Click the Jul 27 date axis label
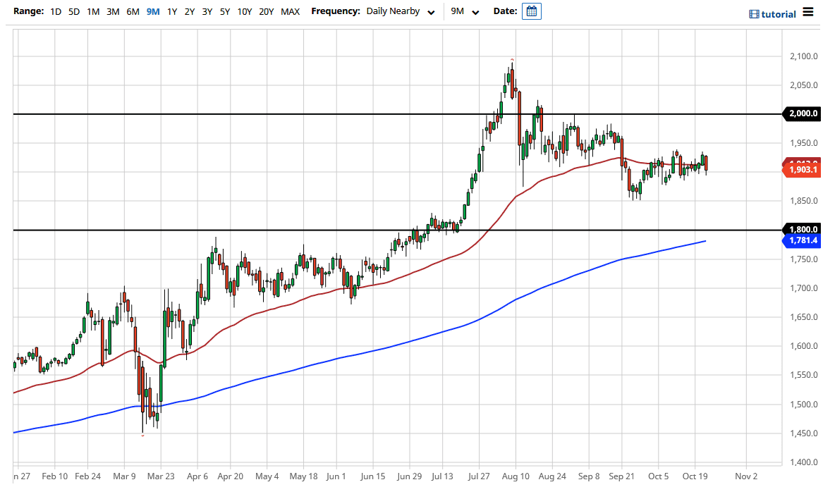The image size is (823, 487). tap(479, 476)
